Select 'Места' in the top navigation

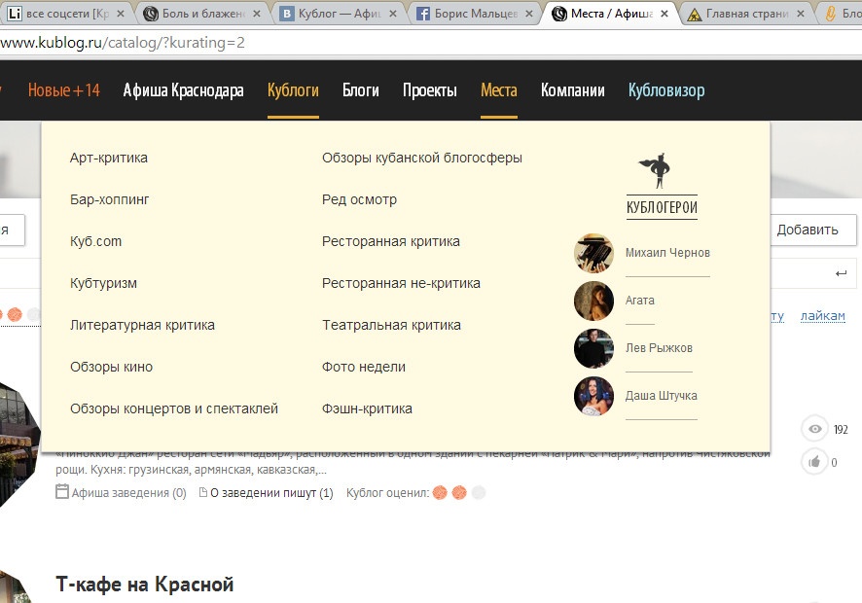[x=499, y=90]
